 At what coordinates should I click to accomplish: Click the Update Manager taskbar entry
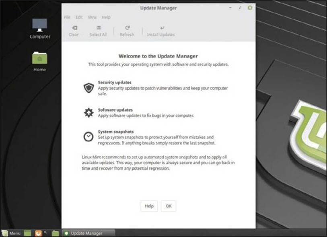88,233
